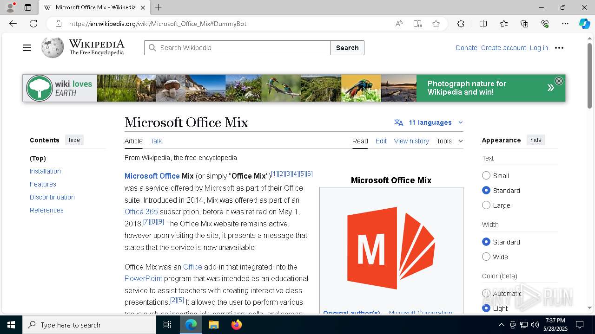The width and height of the screenshot is (595, 334).
Task: Open Edge Settings and more menu
Action: click(x=565, y=24)
